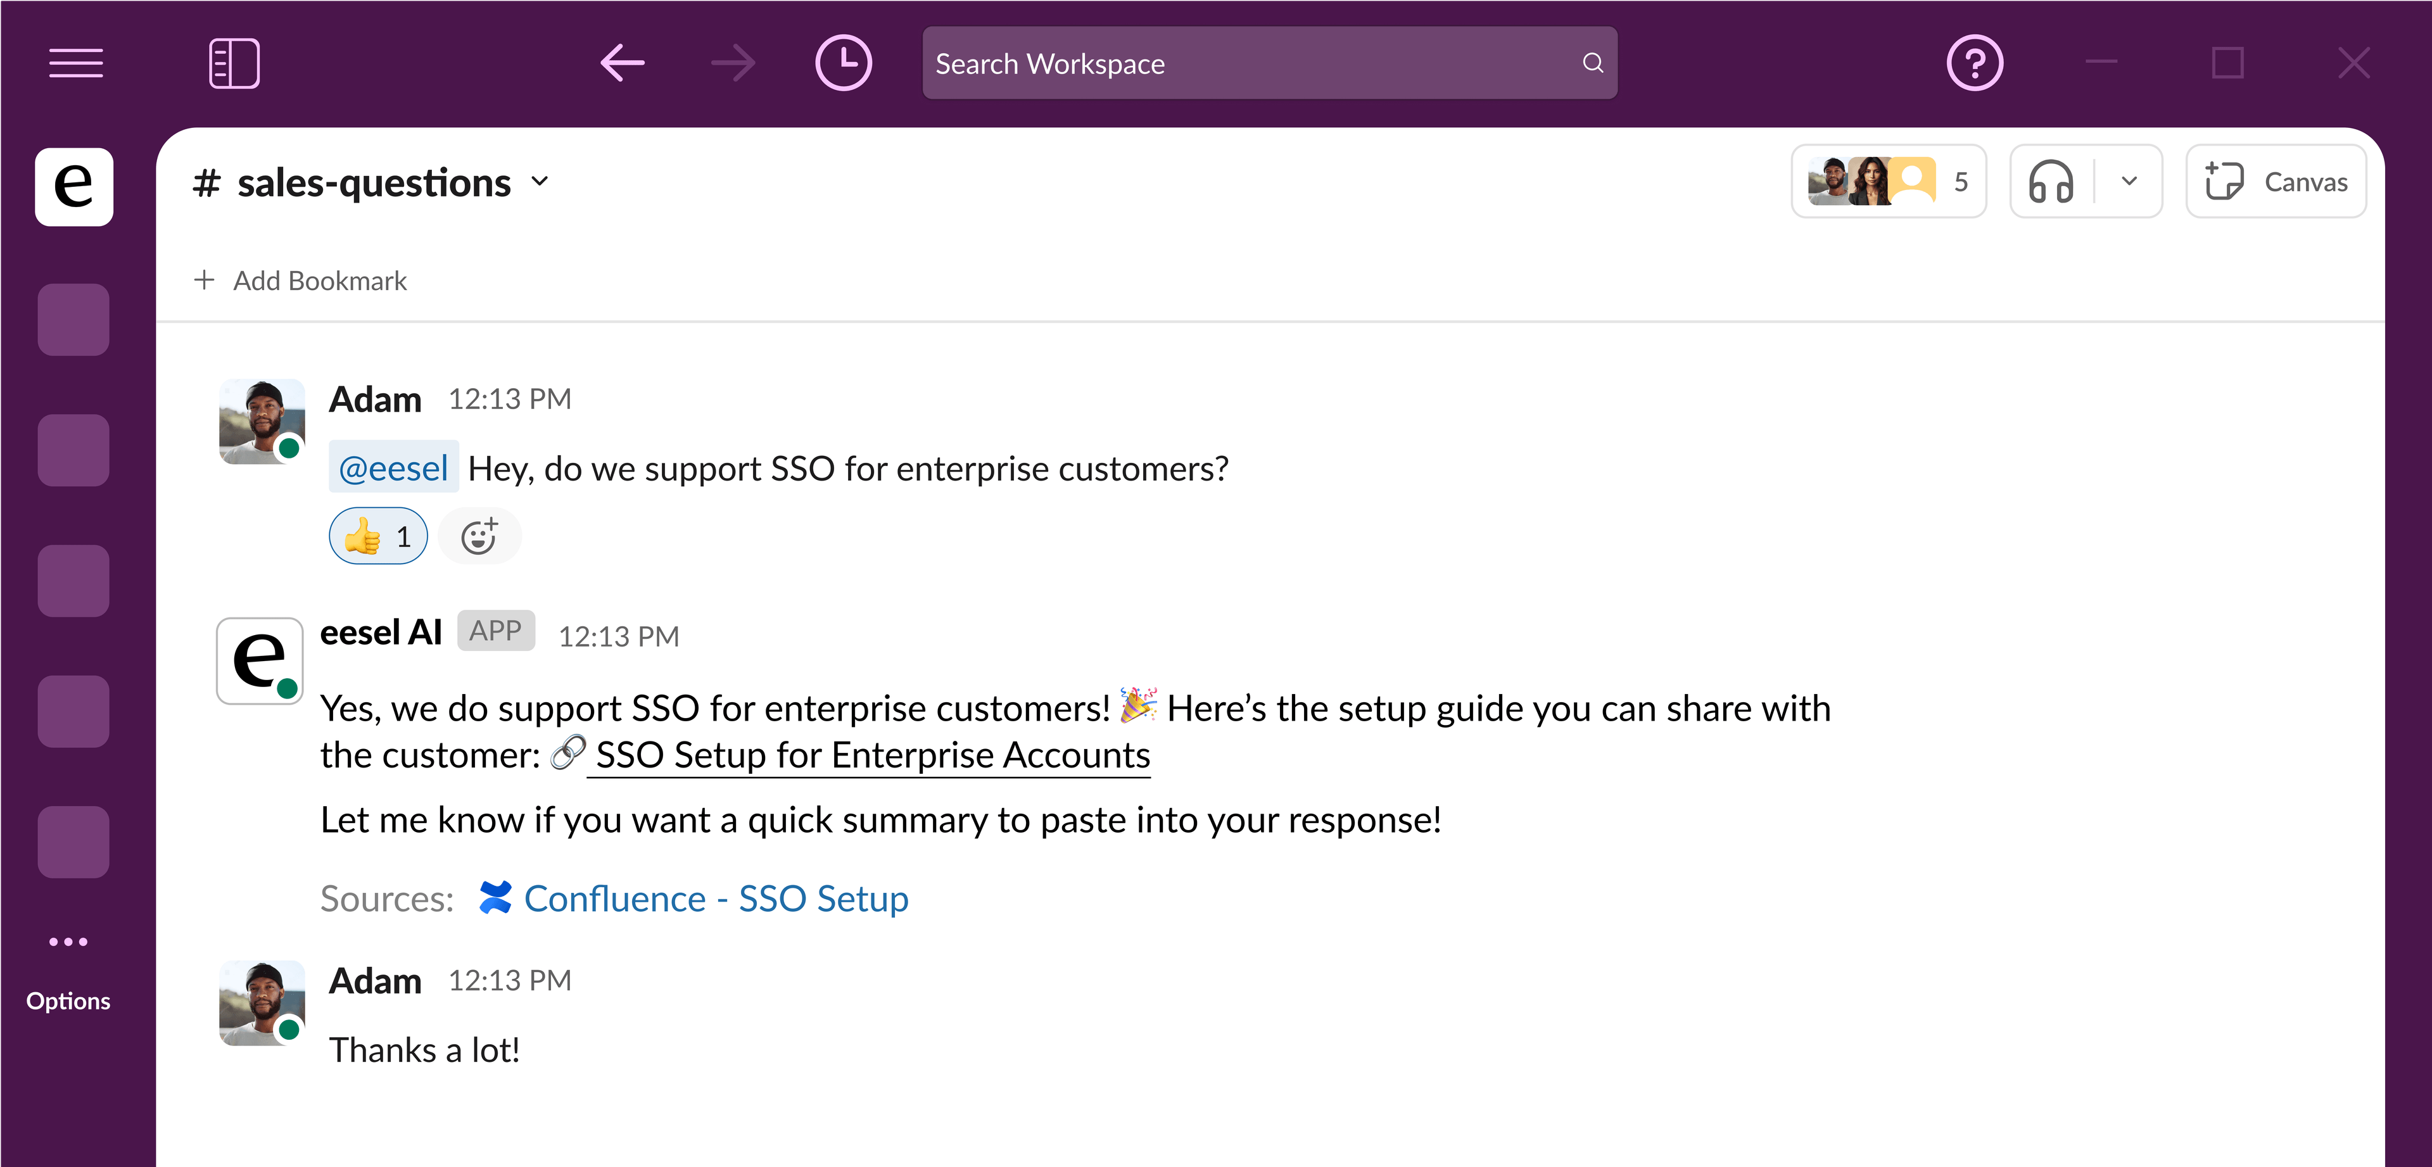Open the help question mark icon

tap(1975, 63)
